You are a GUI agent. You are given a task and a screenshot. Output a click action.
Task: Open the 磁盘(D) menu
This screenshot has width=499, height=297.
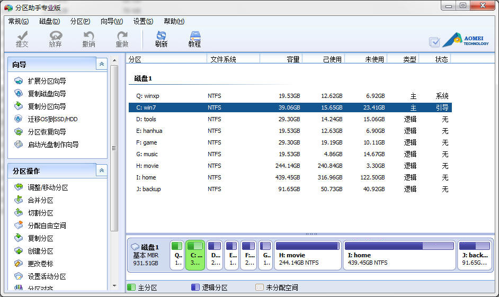pos(49,21)
